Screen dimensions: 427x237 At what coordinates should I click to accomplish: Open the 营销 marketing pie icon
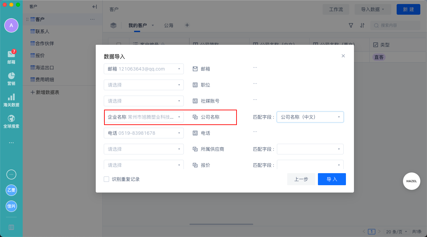tap(11, 76)
